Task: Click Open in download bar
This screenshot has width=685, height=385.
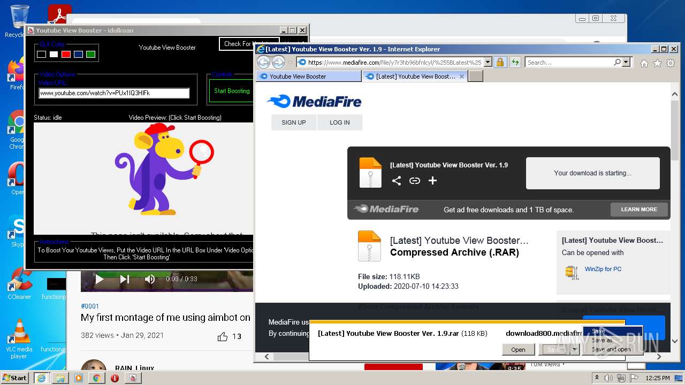Action: pos(518,350)
